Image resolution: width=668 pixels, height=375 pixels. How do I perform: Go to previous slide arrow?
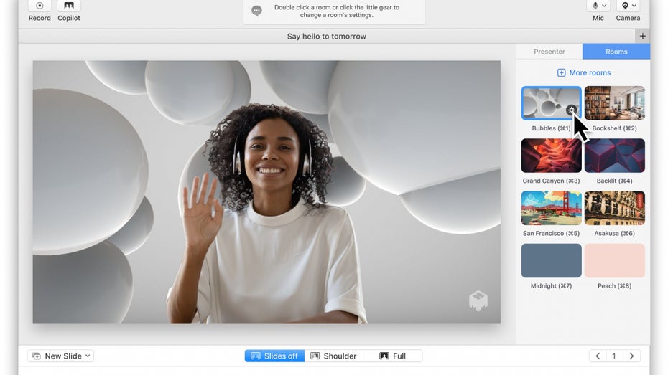pyautogui.click(x=598, y=356)
